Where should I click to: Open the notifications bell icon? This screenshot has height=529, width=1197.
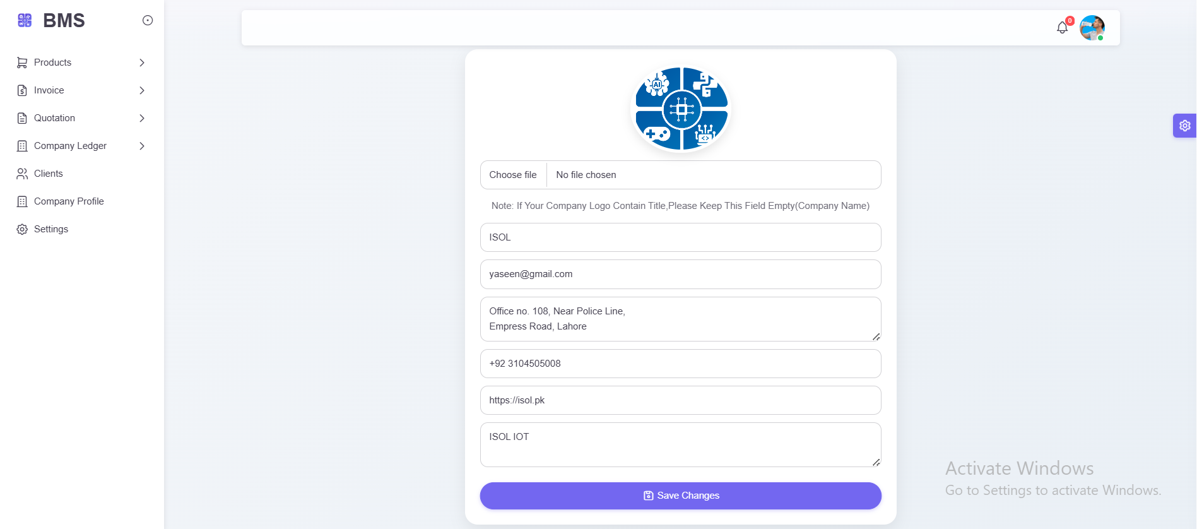[x=1062, y=28]
